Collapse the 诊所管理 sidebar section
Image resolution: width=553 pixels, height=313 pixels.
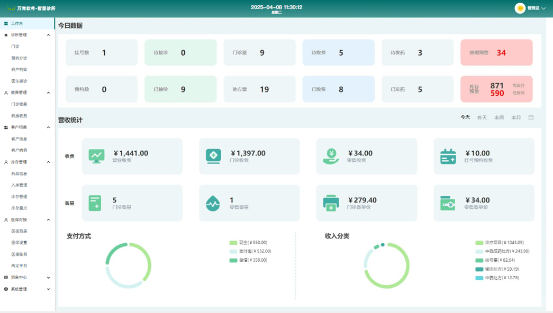(49, 35)
